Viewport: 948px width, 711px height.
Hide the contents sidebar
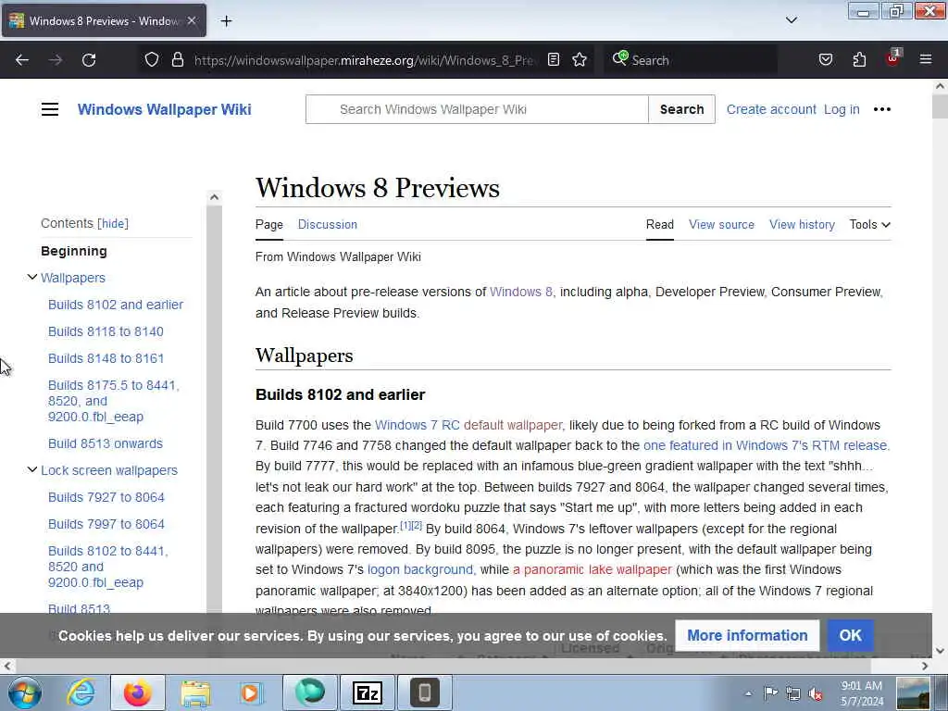tap(113, 224)
